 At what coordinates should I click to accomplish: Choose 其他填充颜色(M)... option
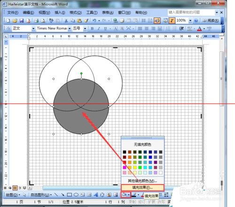click(x=142, y=181)
